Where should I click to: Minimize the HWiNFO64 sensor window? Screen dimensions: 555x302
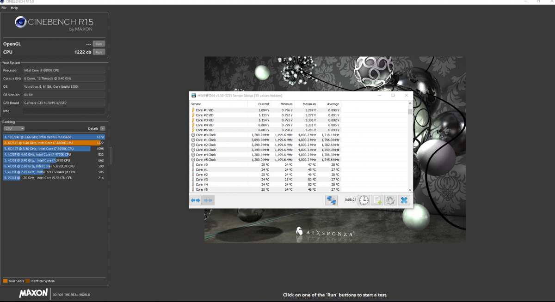380,95
